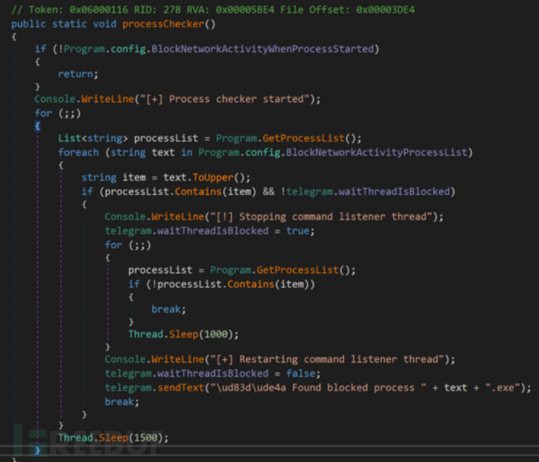The image size is (539, 462).
Task: Click the static keyword in method signature
Action: click(x=65, y=23)
